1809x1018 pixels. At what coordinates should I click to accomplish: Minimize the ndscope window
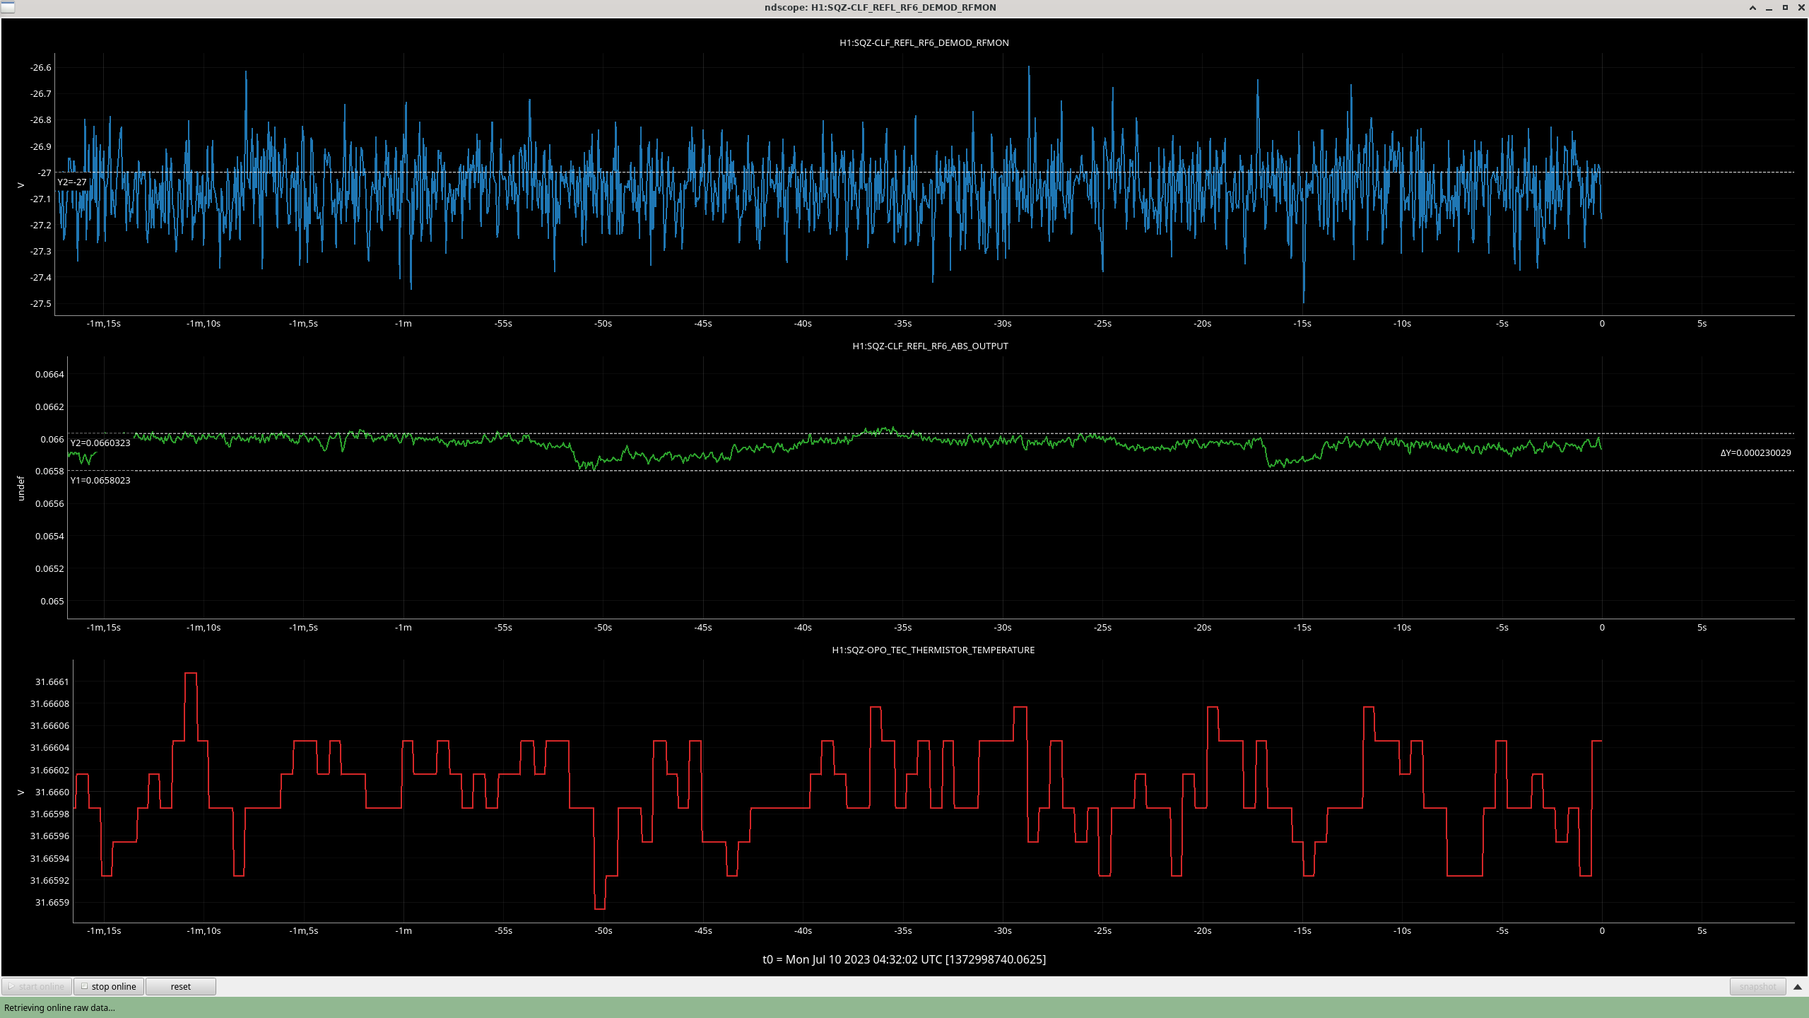[x=1769, y=8]
